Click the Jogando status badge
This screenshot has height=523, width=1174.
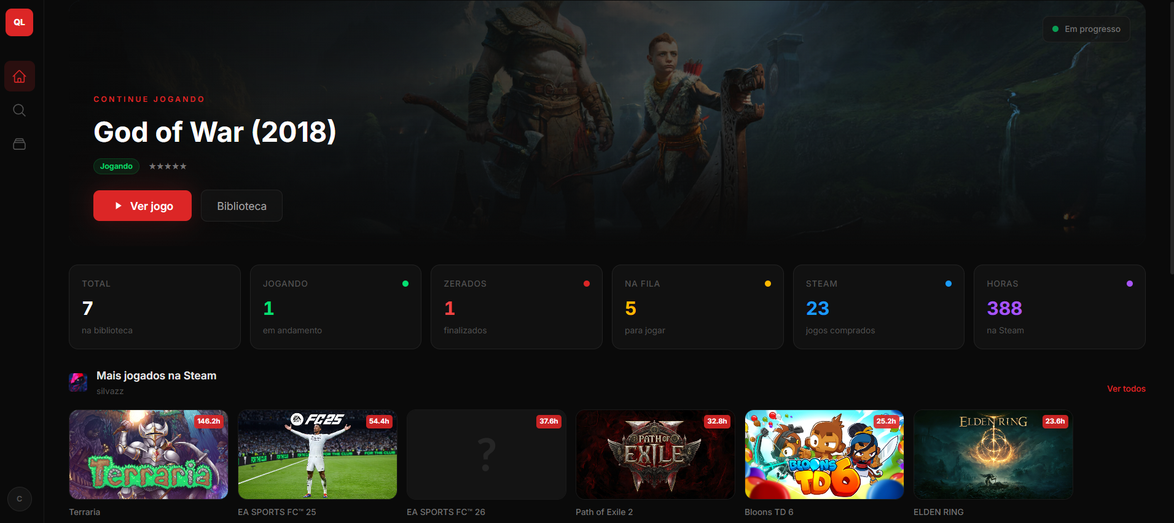click(116, 166)
